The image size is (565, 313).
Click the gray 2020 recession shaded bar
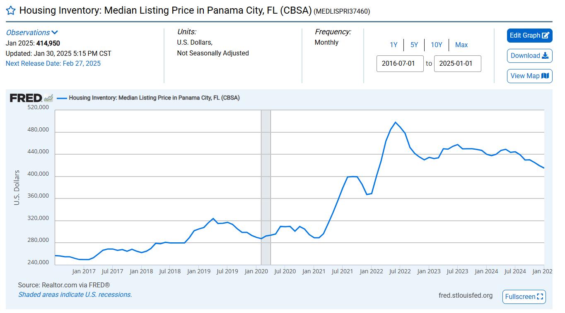(x=266, y=186)
